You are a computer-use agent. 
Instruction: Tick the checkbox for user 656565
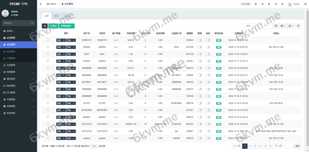pos(47,47)
